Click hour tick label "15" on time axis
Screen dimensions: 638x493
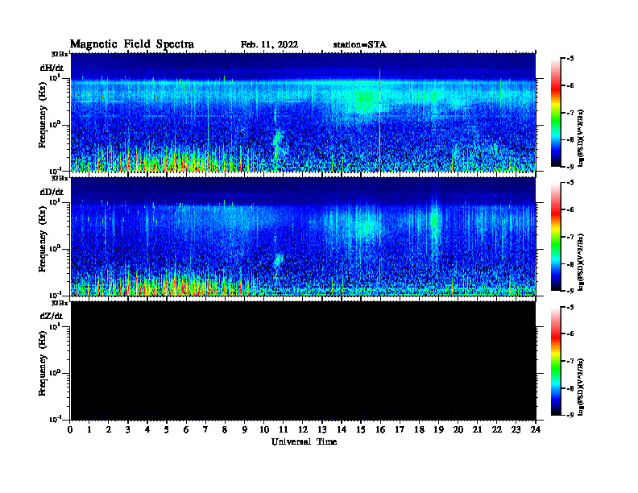pyautogui.click(x=361, y=430)
